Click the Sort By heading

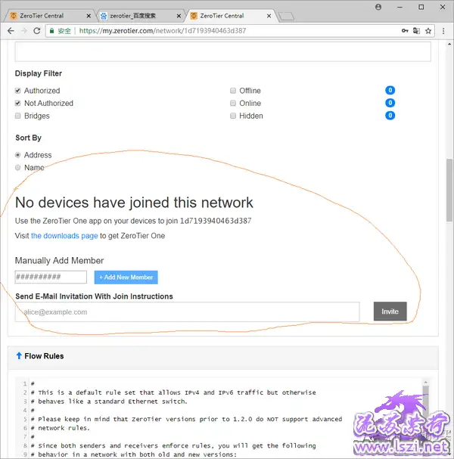coord(29,138)
